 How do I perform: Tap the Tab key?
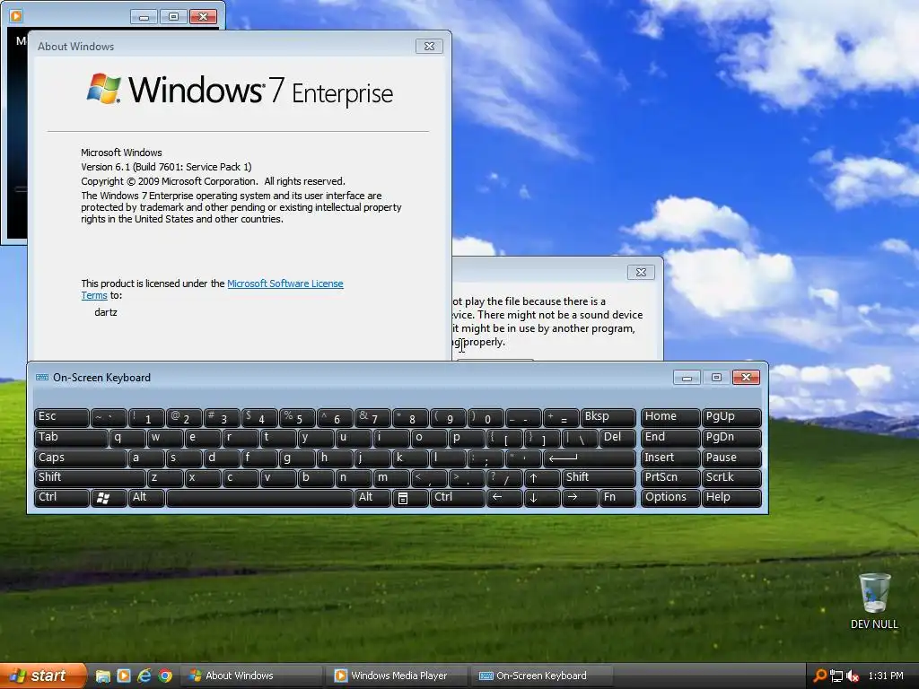[71, 438]
